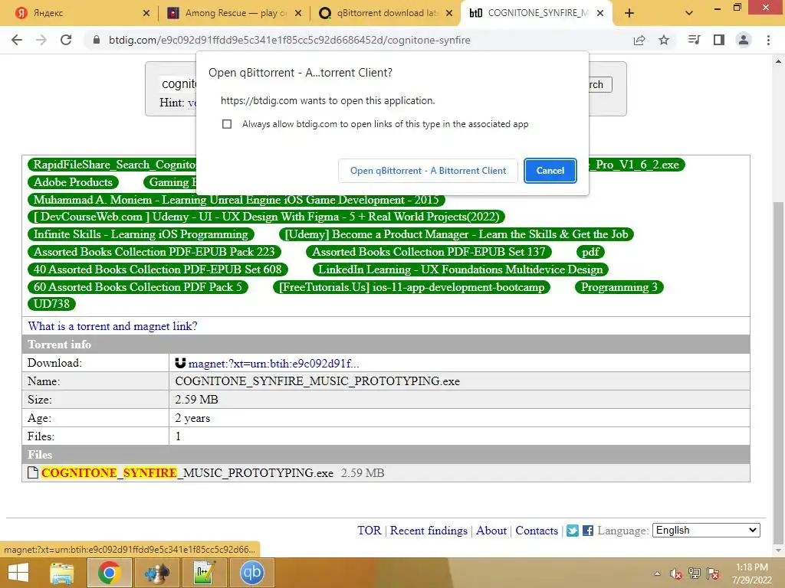Open the Contacts link

(537, 530)
